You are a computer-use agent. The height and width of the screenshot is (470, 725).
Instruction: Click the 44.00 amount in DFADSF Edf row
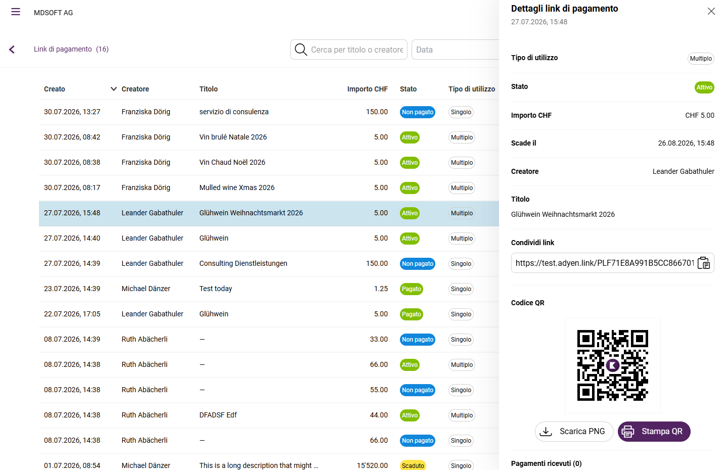pyautogui.click(x=379, y=415)
